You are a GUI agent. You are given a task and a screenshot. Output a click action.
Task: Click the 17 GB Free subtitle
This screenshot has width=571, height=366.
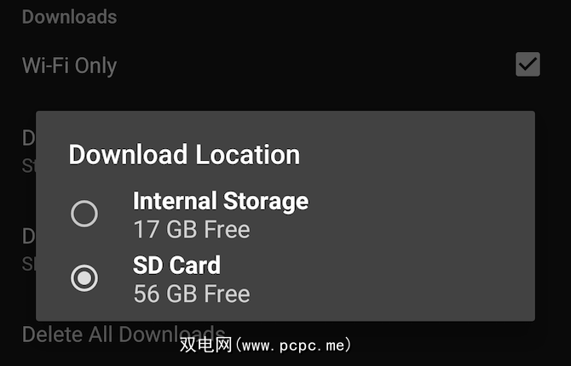192,229
